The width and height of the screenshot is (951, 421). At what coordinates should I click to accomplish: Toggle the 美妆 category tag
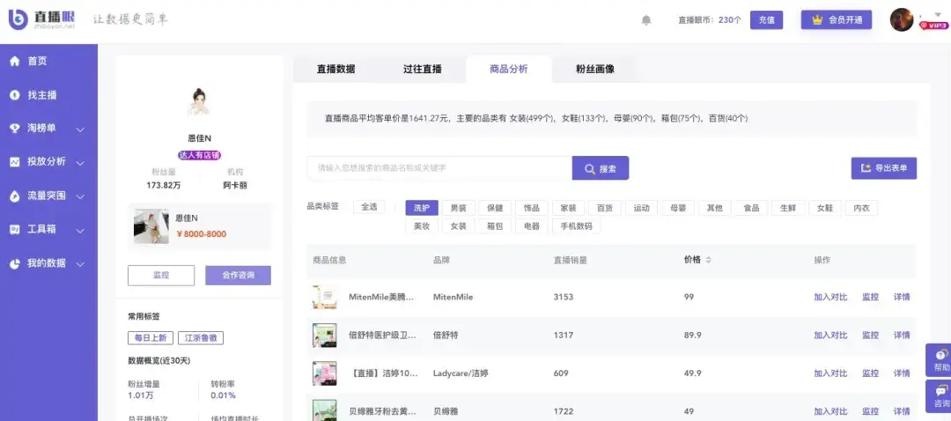tap(421, 226)
